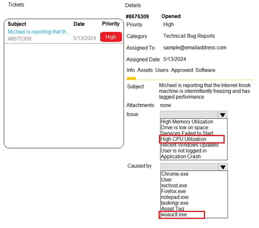Image resolution: width=259 pixels, height=228 pixels.
Task: Sort tickets by the Date column
Action: coord(79,24)
